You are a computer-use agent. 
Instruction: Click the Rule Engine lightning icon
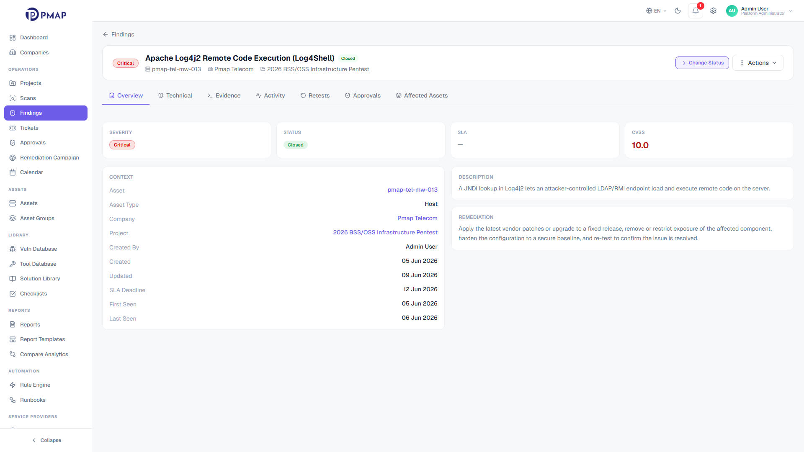(x=13, y=385)
